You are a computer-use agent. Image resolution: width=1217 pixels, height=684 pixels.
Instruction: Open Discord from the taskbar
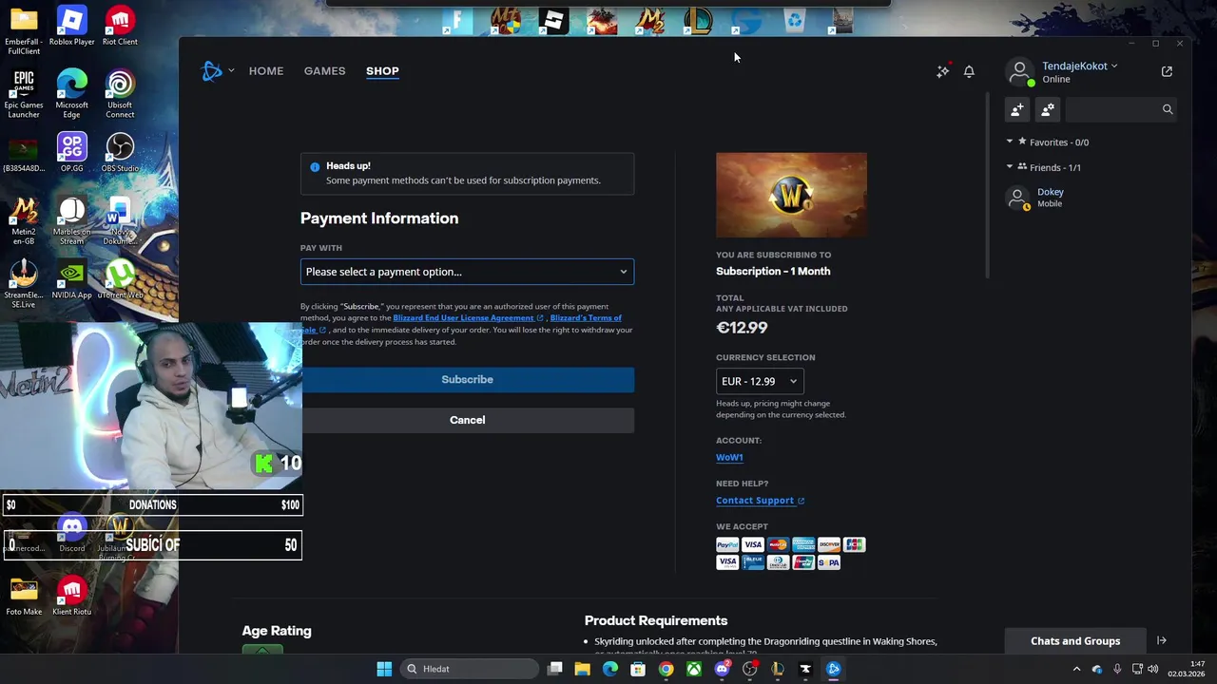point(722,669)
